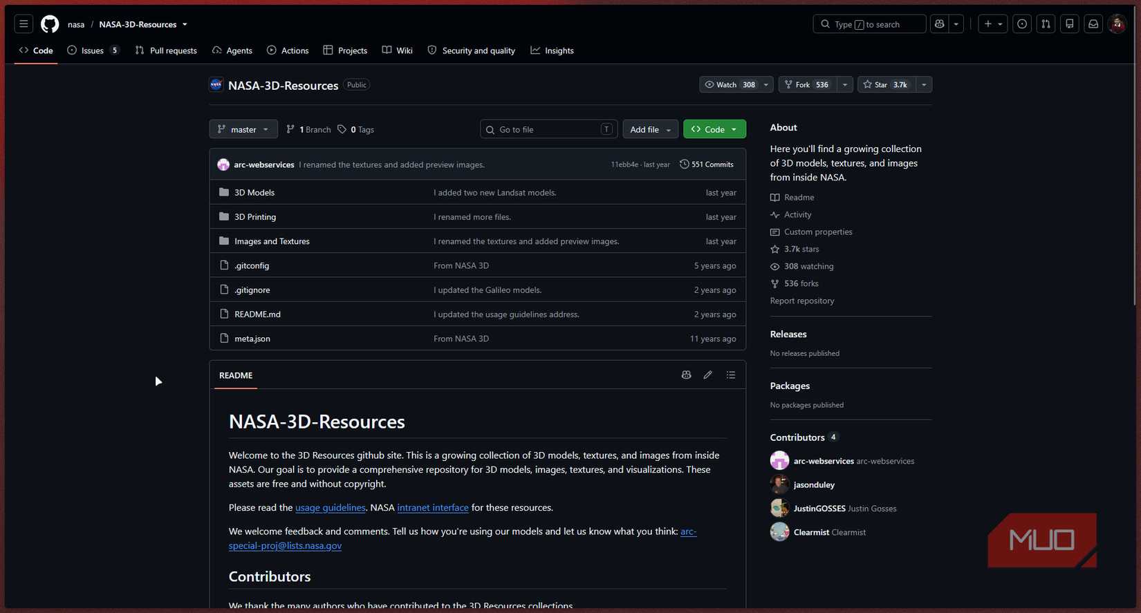
Task: Click JustinGOSSES contributor avatar
Action: click(779, 508)
